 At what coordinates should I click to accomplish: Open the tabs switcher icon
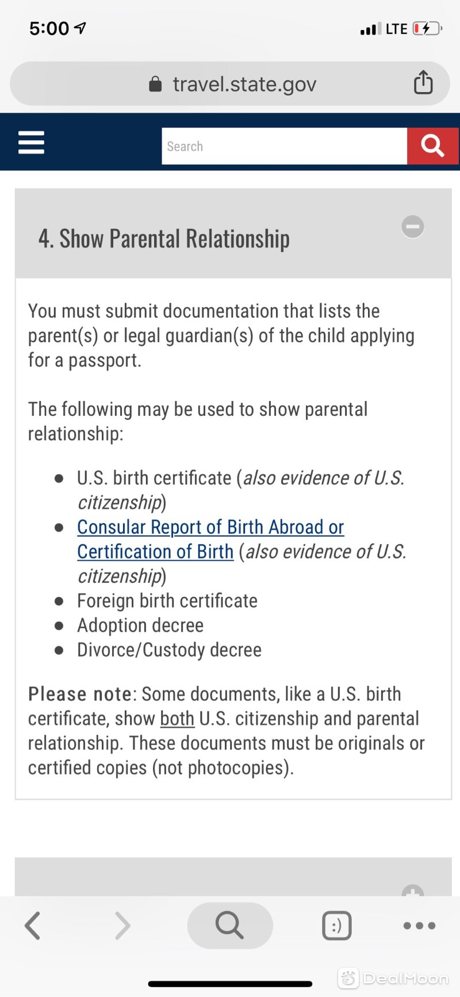[x=337, y=926]
